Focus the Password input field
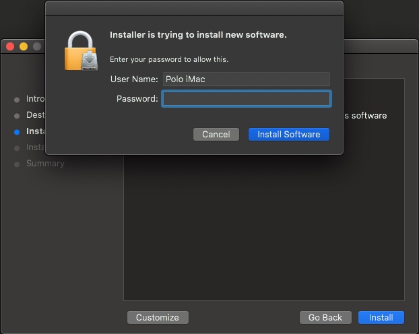The width and height of the screenshot is (419, 334). coord(247,99)
